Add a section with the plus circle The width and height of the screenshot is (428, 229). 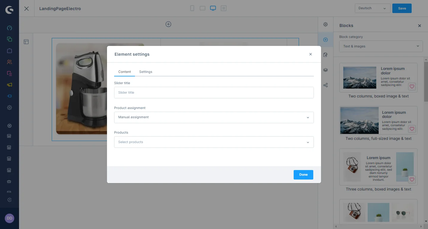pos(168,24)
